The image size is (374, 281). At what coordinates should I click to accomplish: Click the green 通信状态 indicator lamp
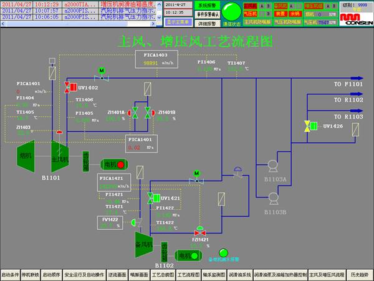point(232,11)
